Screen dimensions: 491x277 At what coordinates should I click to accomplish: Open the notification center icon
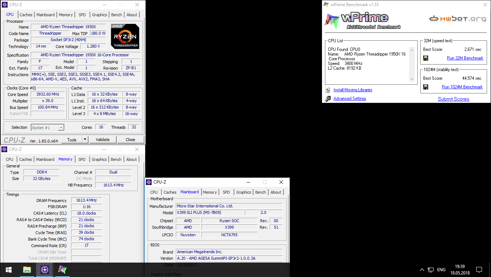coord(479,269)
